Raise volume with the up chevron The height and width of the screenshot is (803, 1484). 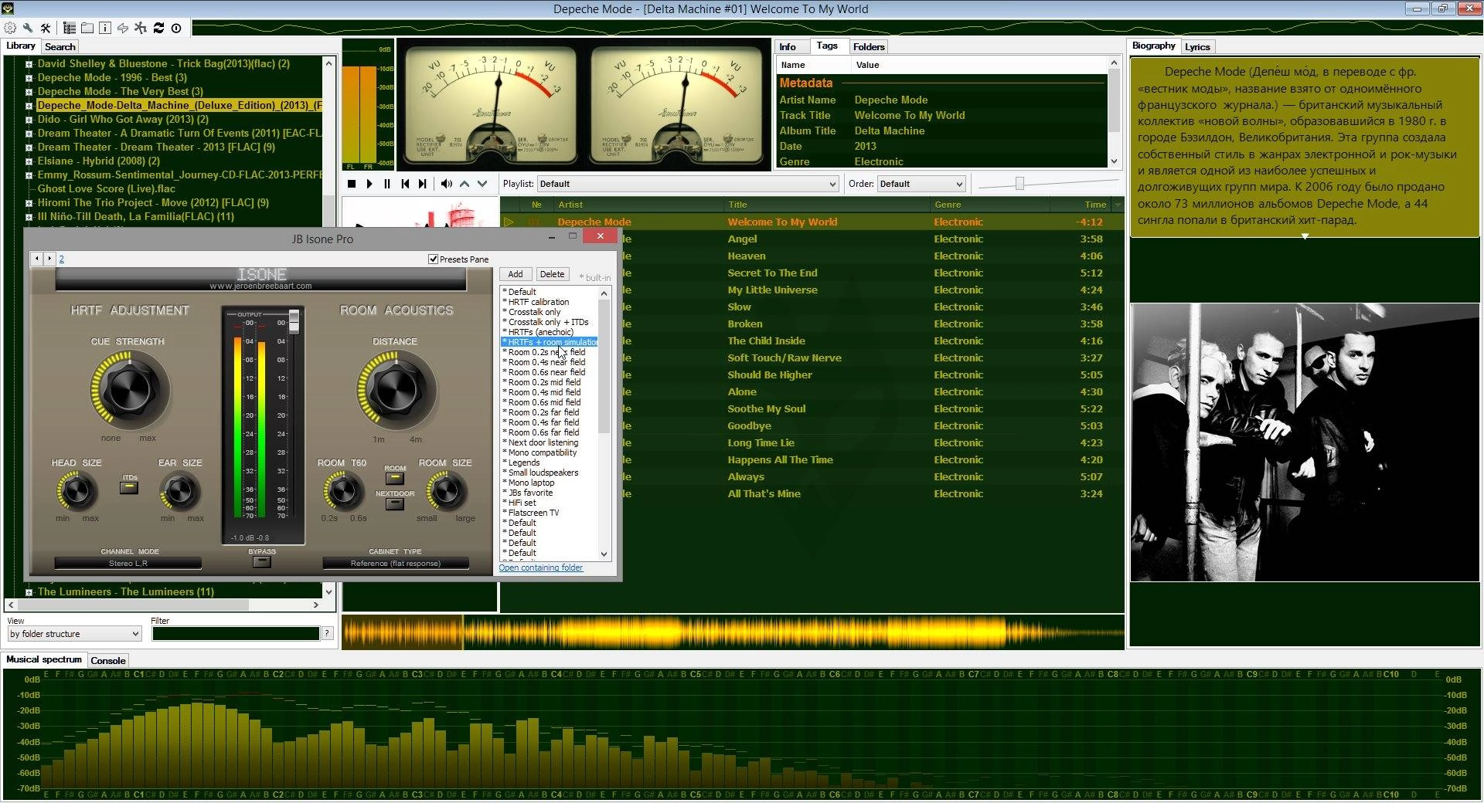tap(465, 184)
